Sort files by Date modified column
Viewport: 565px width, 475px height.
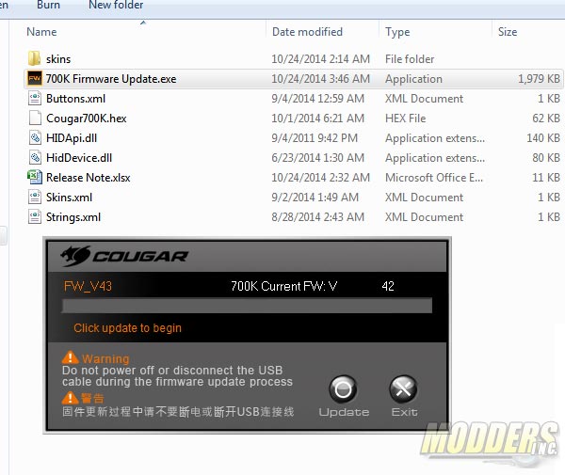[x=308, y=31]
